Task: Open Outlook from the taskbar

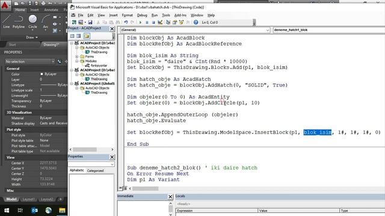Action: [34, 211]
